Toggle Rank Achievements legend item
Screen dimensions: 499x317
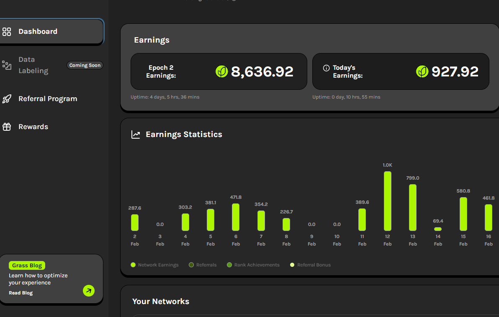pyautogui.click(x=253, y=265)
